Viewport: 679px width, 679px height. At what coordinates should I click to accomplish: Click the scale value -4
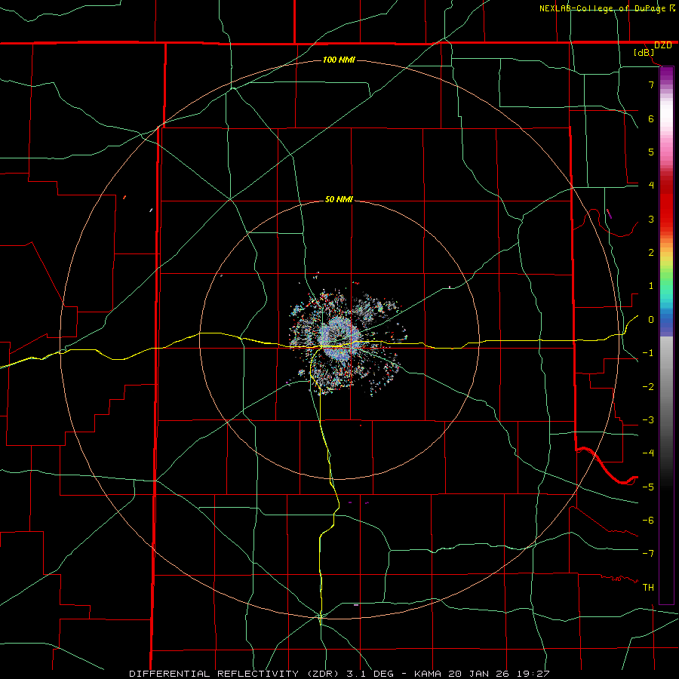click(648, 453)
